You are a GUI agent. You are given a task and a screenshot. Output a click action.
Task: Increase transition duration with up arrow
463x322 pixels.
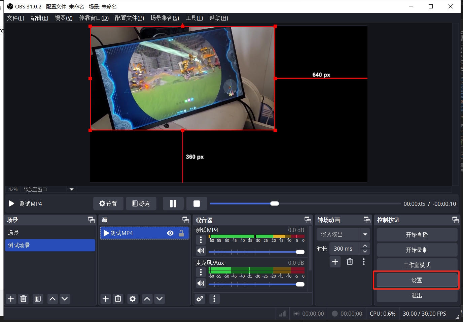(365, 246)
